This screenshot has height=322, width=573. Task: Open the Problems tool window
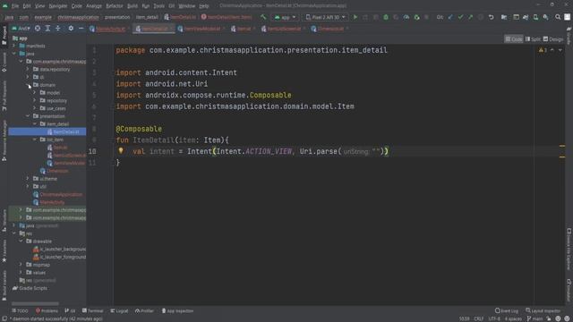click(x=47, y=310)
